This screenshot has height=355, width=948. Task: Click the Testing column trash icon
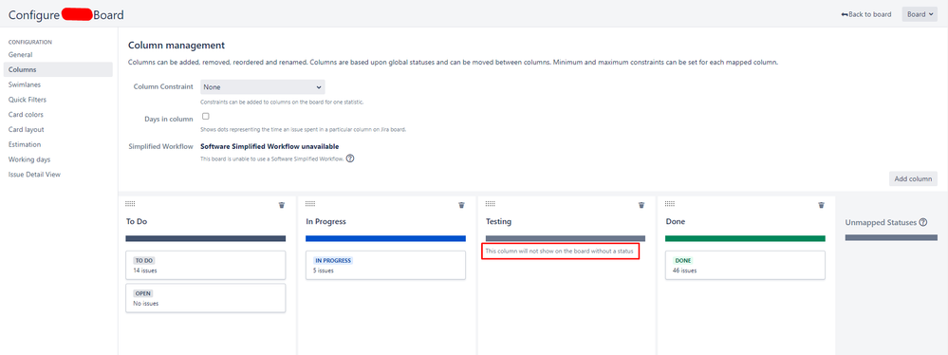[641, 205]
